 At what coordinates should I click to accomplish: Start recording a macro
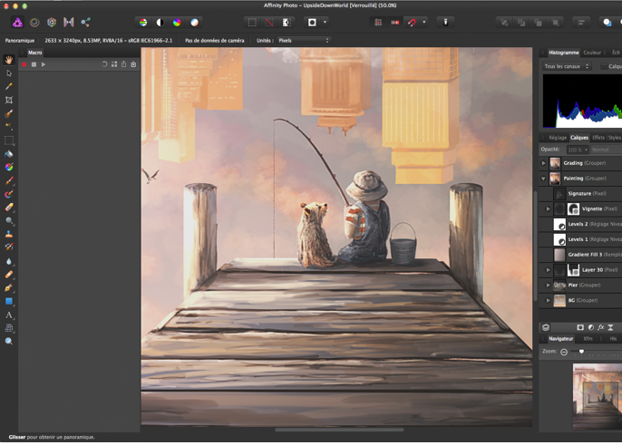coord(24,64)
